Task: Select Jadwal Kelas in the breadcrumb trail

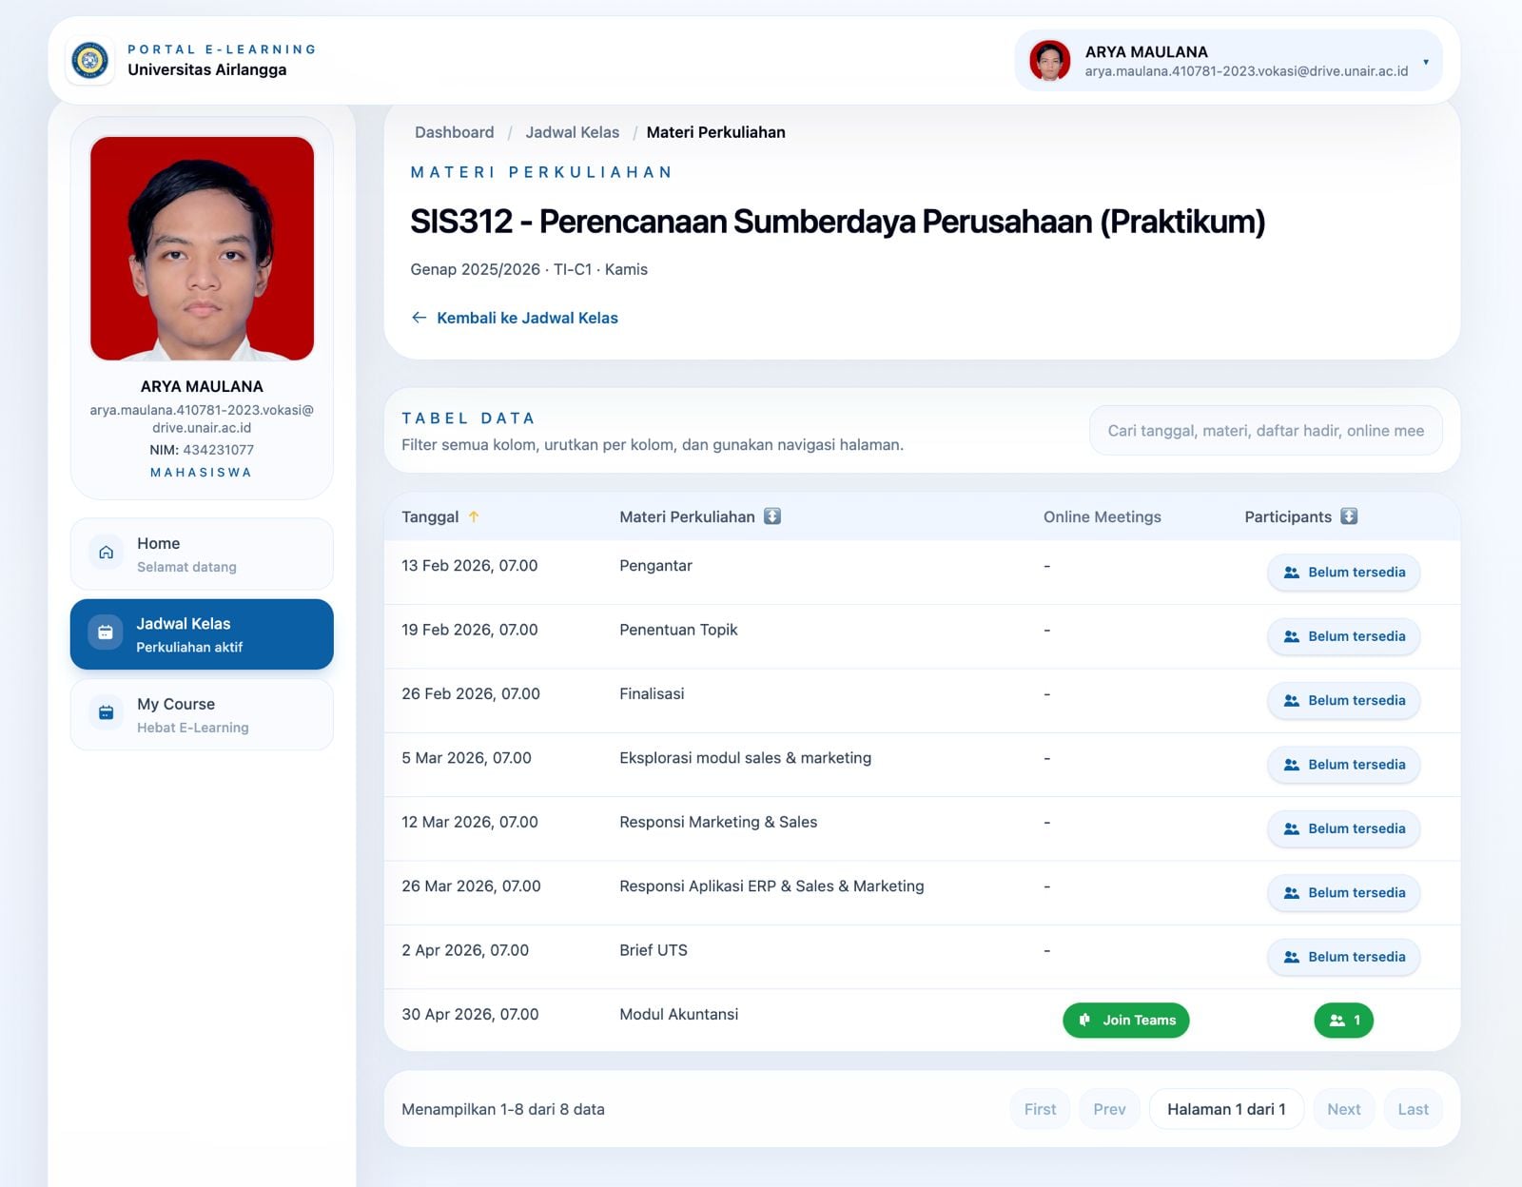Action: coord(573,132)
